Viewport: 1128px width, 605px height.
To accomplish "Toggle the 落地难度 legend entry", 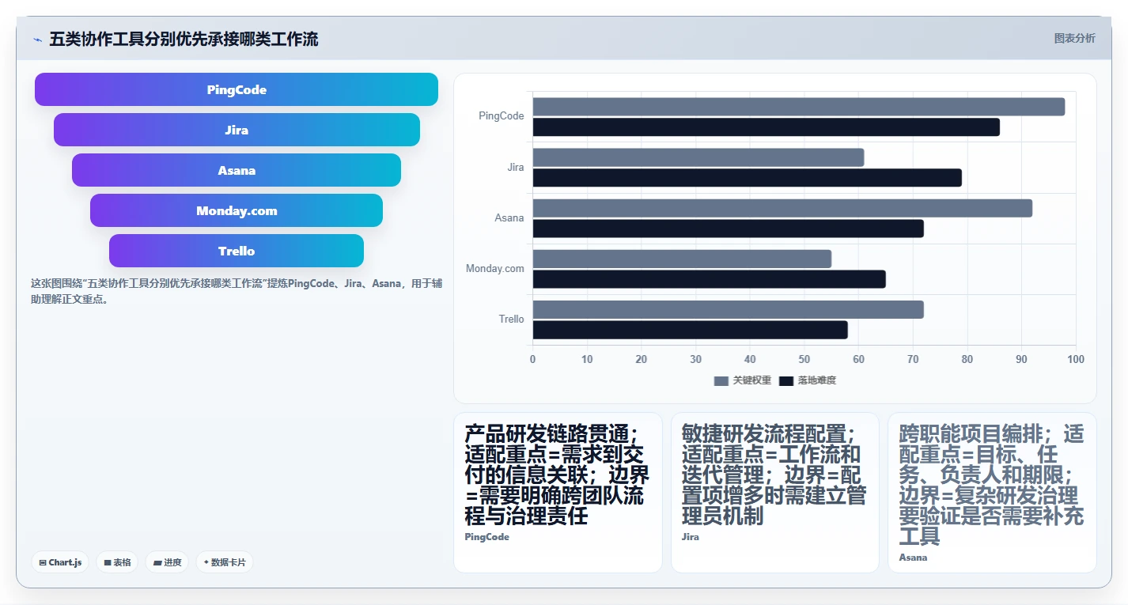I will 808,380.
